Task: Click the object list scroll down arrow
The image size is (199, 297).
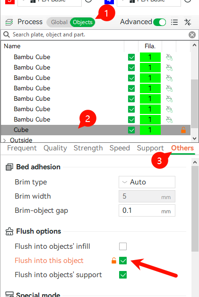Action: pyautogui.click(x=194, y=139)
